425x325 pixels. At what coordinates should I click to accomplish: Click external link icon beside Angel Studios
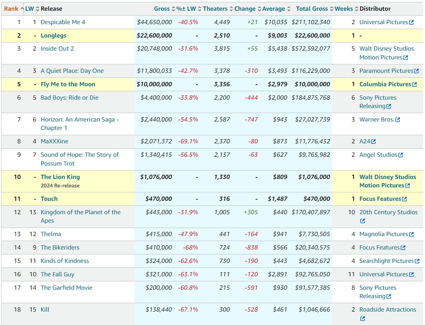coord(400,155)
